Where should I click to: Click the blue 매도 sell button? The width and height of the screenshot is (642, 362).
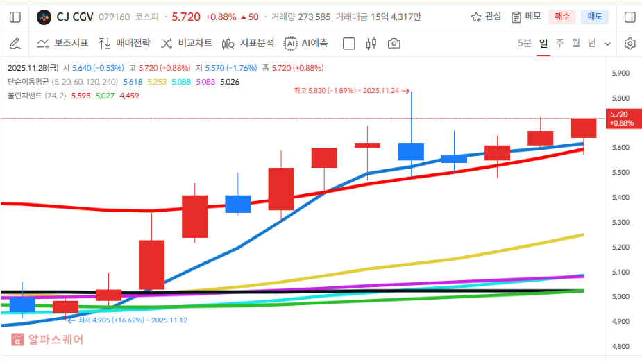coord(595,17)
